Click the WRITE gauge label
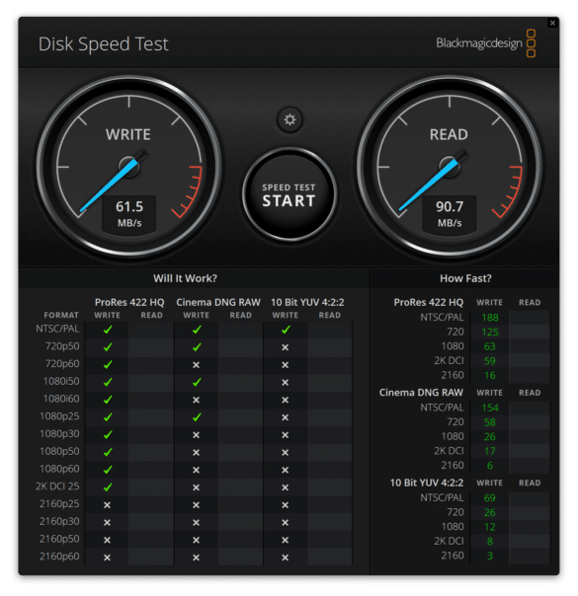578x596 pixels. 128,134
